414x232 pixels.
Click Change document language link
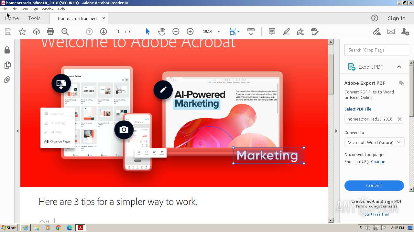pos(378,162)
